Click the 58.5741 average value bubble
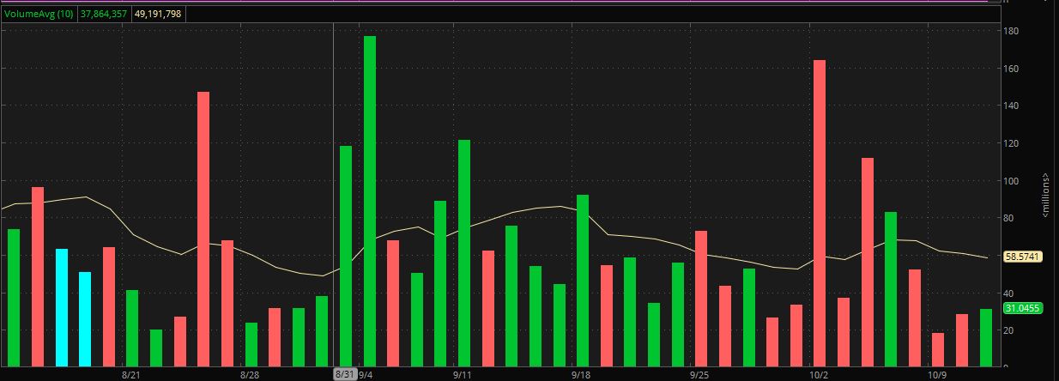1059x381 pixels. coord(1023,257)
